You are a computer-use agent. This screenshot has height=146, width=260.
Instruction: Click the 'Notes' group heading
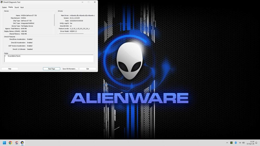(x=6, y=53)
